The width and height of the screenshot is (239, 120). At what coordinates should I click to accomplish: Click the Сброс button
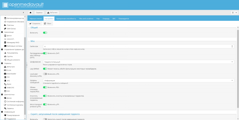48,23
